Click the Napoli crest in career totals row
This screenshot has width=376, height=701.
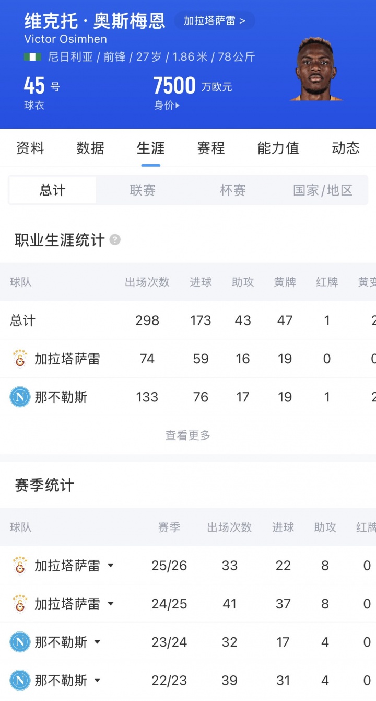point(20,397)
